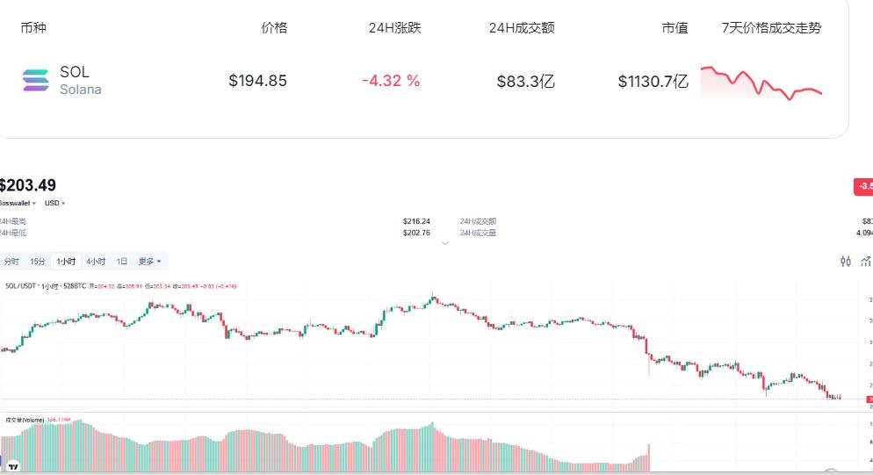Select the 15分 timeframe tab
The height and width of the screenshot is (475, 873).
click(38, 262)
